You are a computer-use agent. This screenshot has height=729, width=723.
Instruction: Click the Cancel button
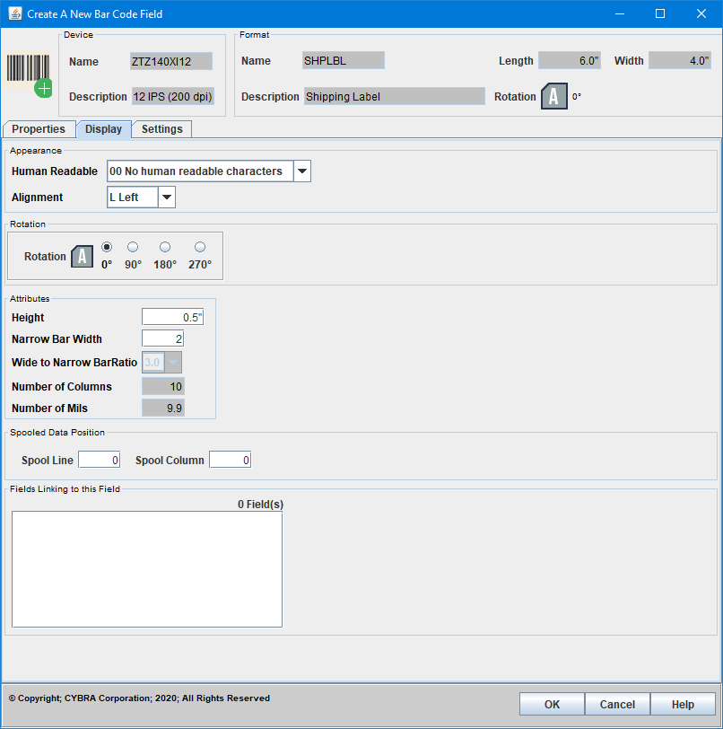pyautogui.click(x=617, y=705)
